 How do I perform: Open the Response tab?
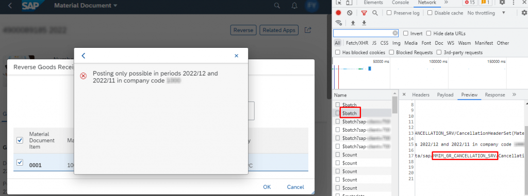(494, 95)
